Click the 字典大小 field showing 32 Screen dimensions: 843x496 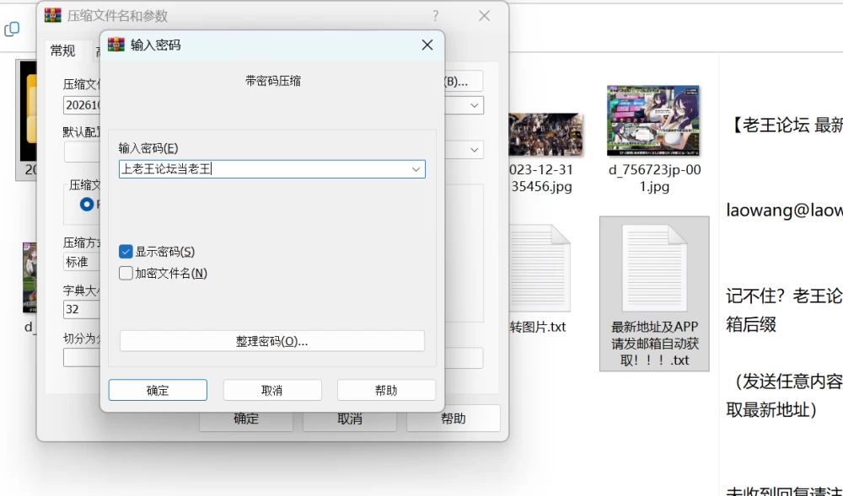(x=83, y=309)
